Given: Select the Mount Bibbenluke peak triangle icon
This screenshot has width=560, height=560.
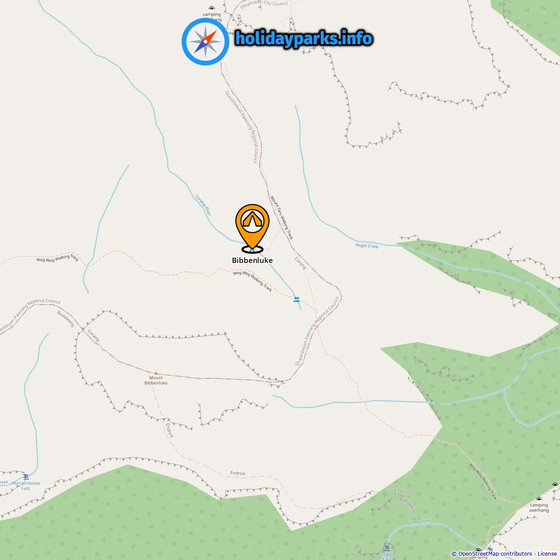Looking at the screenshot, I should pos(156,373).
